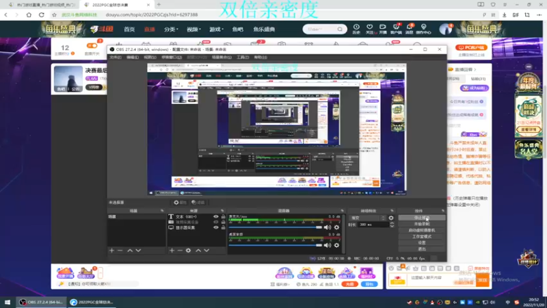This screenshot has width=547, height=308.
Task: Select the 显示器采集 display capture source row
Action: (197, 228)
